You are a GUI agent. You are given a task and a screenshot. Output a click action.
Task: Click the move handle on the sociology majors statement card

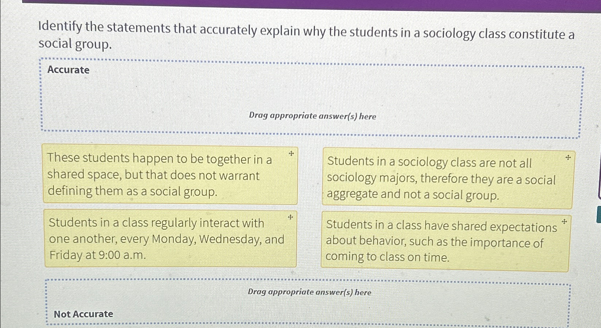(568, 157)
